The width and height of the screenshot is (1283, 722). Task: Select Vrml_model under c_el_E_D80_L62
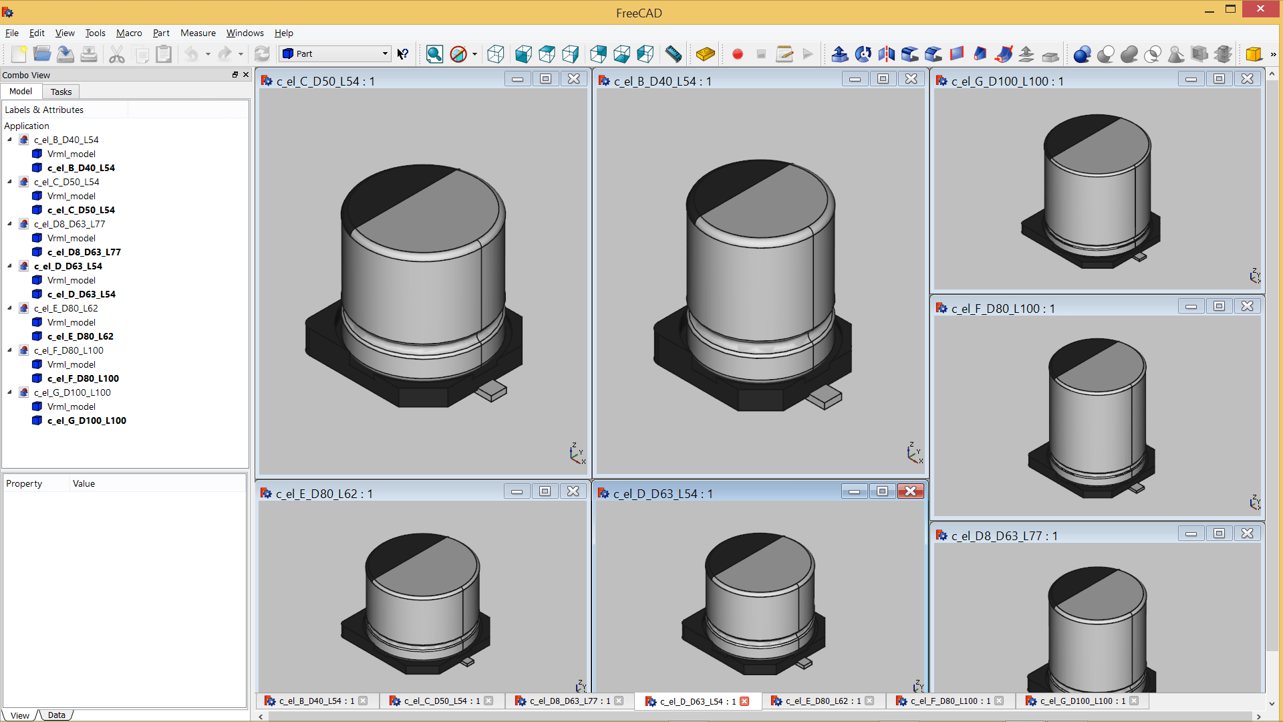point(72,322)
